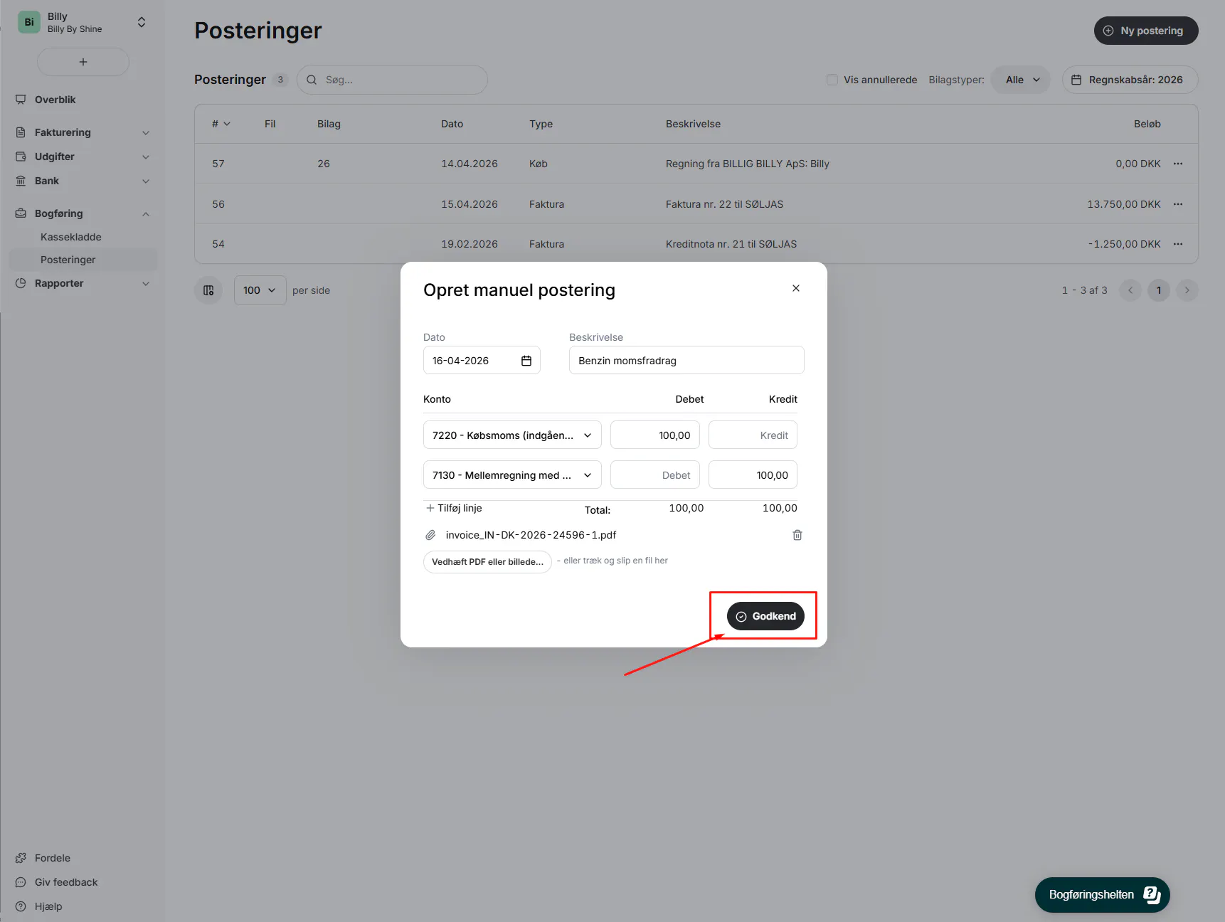Click the paperclip attachment icon
This screenshot has width=1225, height=922.
click(x=430, y=535)
